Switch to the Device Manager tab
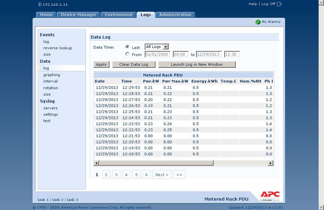 click(x=78, y=15)
